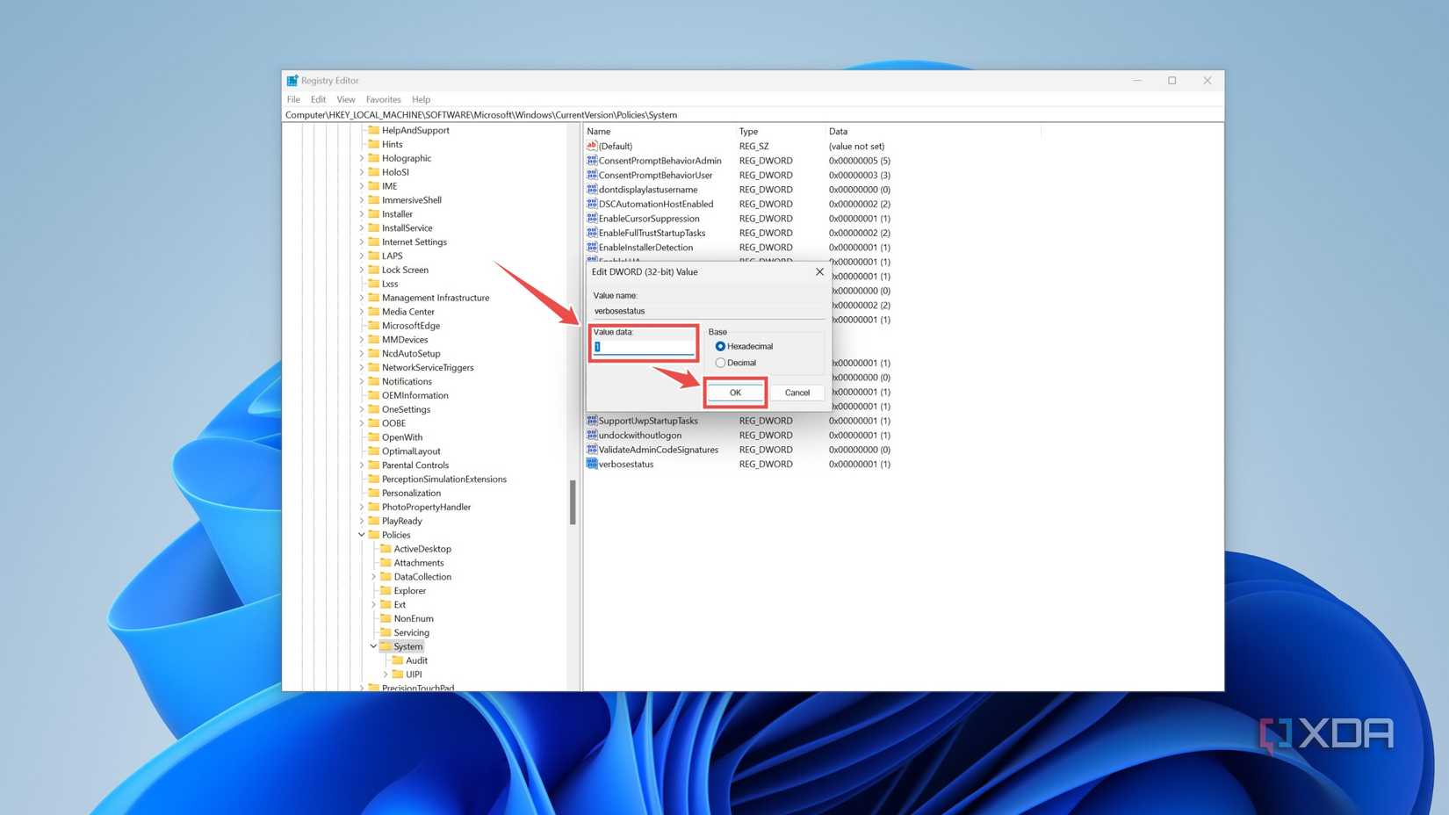This screenshot has height=815, width=1449.
Task: Click the Registry Editor title bar icon
Action: click(292, 81)
